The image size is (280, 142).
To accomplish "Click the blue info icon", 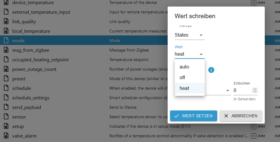I will coord(211,70).
